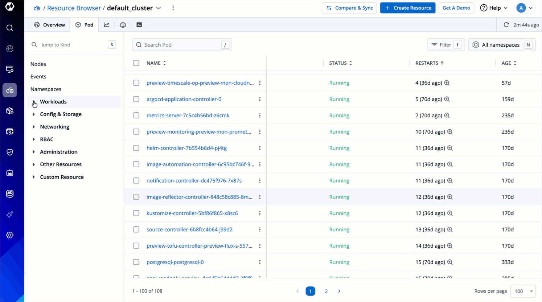This screenshot has width=542, height=302.
Task: Check the helm-controller-7b554b6d4-pj4tg row
Action: (136, 148)
